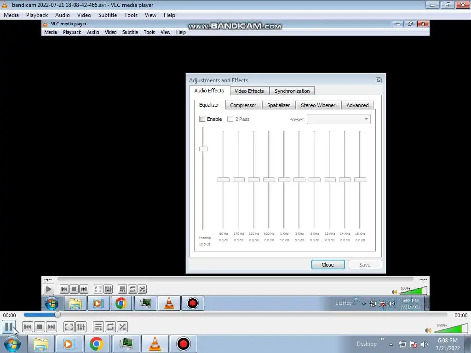Open VLC cone icon on real taskbar
Viewport: 471px width, 353px height.
[155, 344]
